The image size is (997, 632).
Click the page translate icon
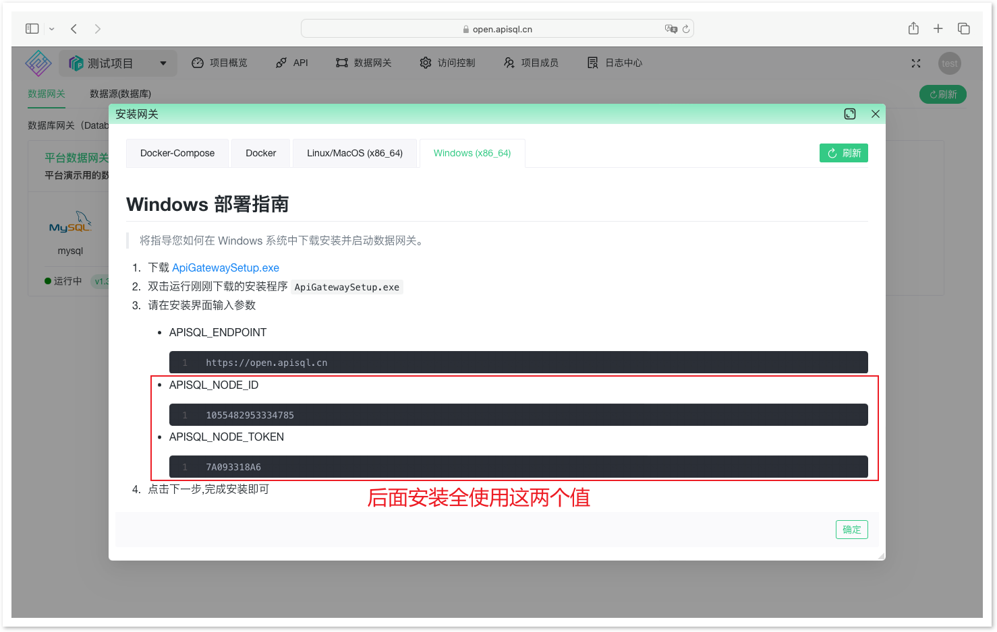point(671,29)
